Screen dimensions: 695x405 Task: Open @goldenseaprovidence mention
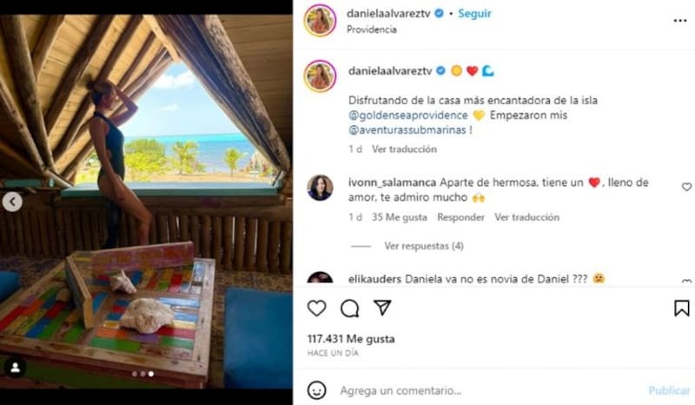(x=407, y=116)
